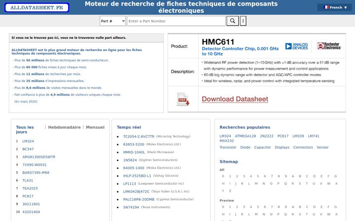Open SN74194 in real-time list
Image resolution: width=355 pixels, height=221 pixels.
pos(131,207)
